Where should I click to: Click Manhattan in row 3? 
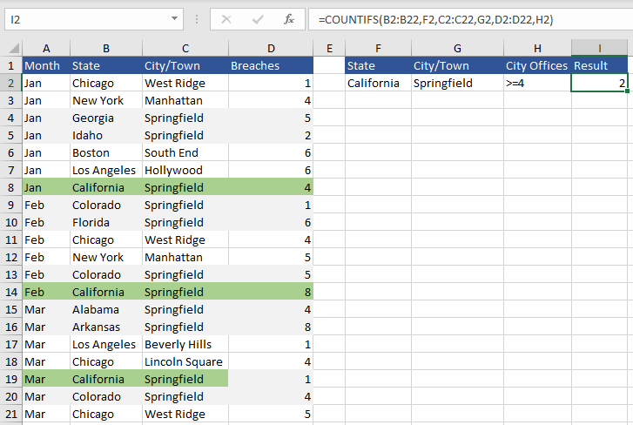[x=185, y=100]
